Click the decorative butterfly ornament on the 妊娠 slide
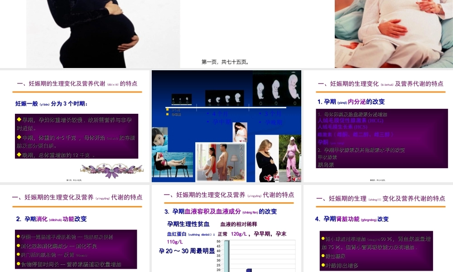Viewport: 453px width, 272px height. tap(111, 171)
